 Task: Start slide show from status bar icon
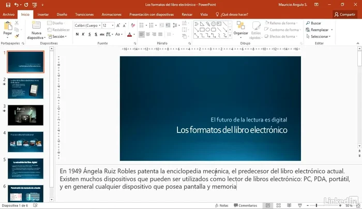click(x=299, y=205)
